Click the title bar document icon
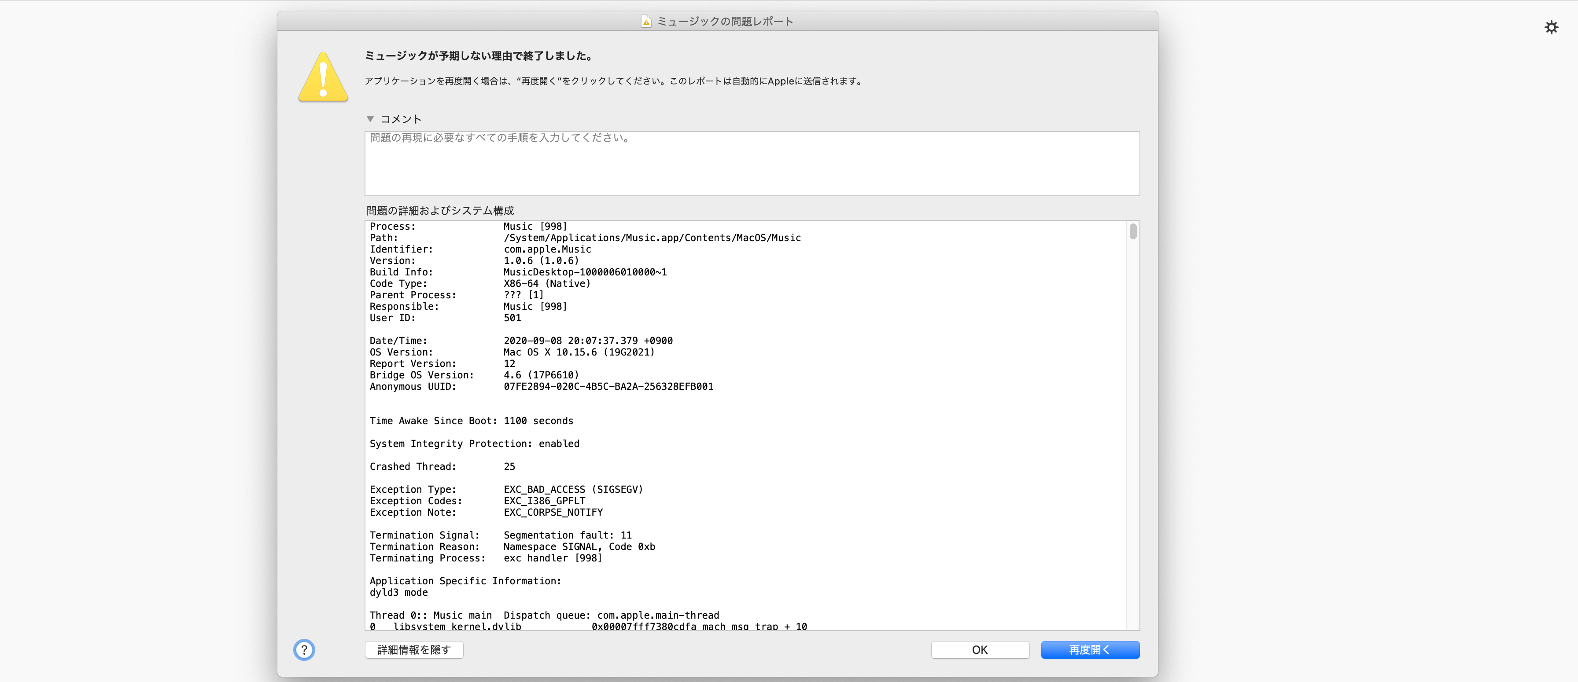 click(x=645, y=22)
